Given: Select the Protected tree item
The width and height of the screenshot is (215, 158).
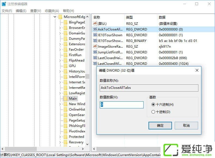Looking at the screenshot, I should [x=77, y=137].
